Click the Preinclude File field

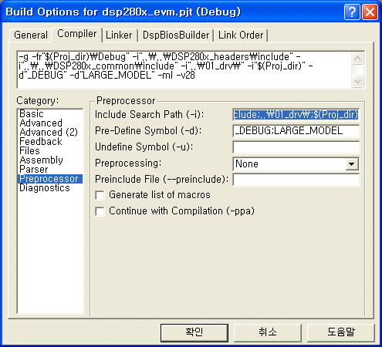click(x=296, y=180)
